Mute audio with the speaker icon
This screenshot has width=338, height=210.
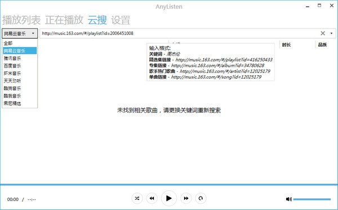288,199
